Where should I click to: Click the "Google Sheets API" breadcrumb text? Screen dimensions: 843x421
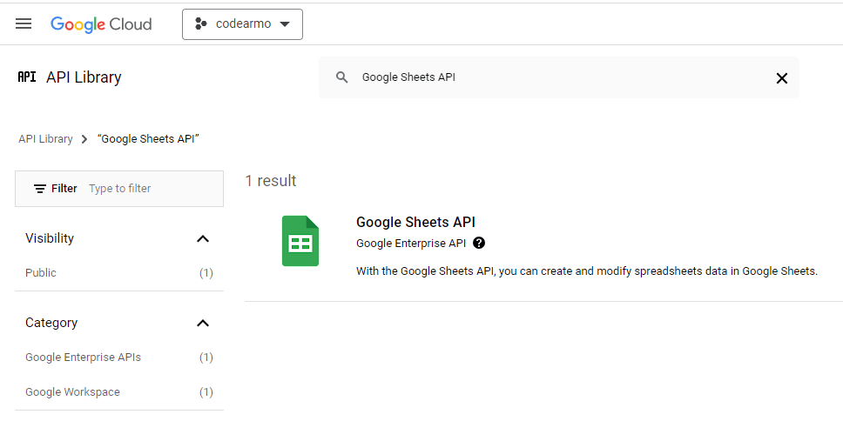[x=148, y=139]
